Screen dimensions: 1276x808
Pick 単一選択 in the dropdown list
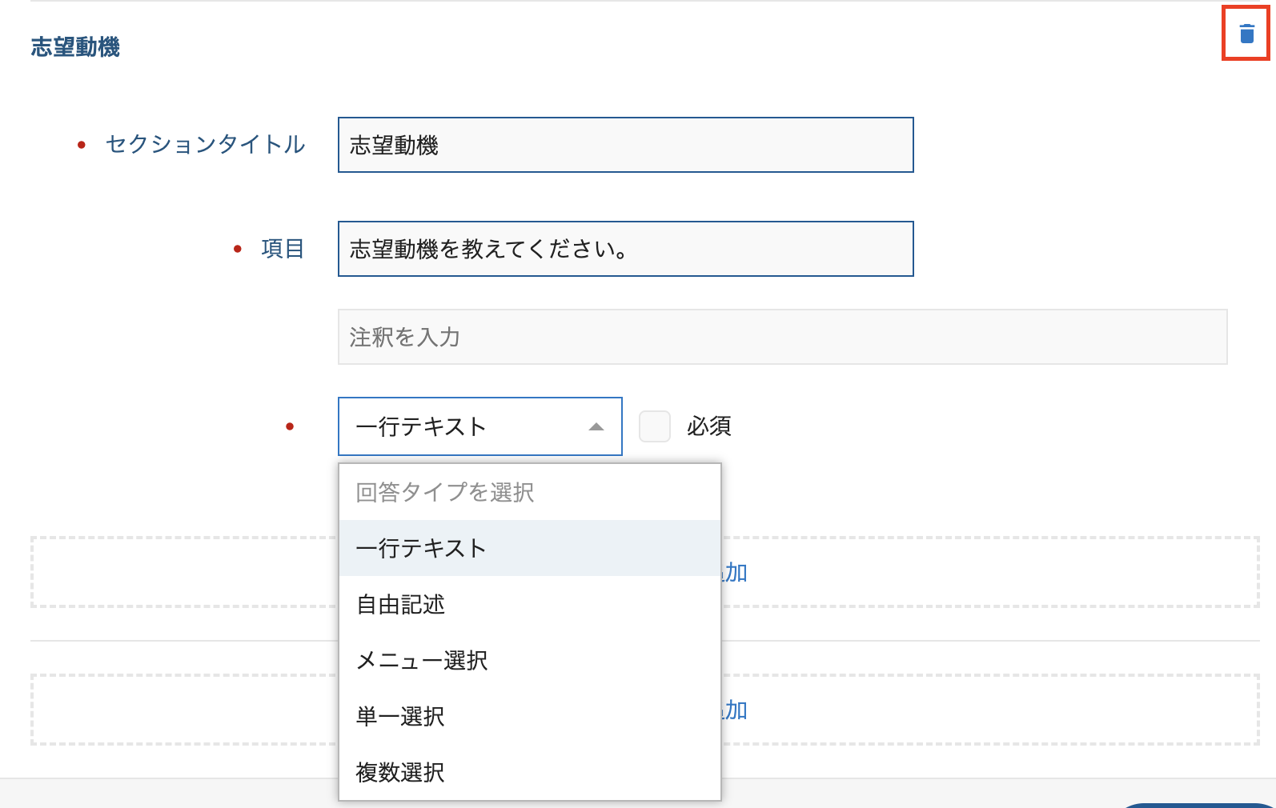(x=400, y=717)
